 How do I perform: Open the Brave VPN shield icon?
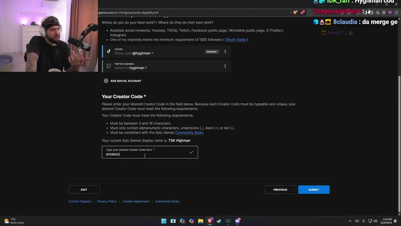pyautogui.click(x=384, y=13)
